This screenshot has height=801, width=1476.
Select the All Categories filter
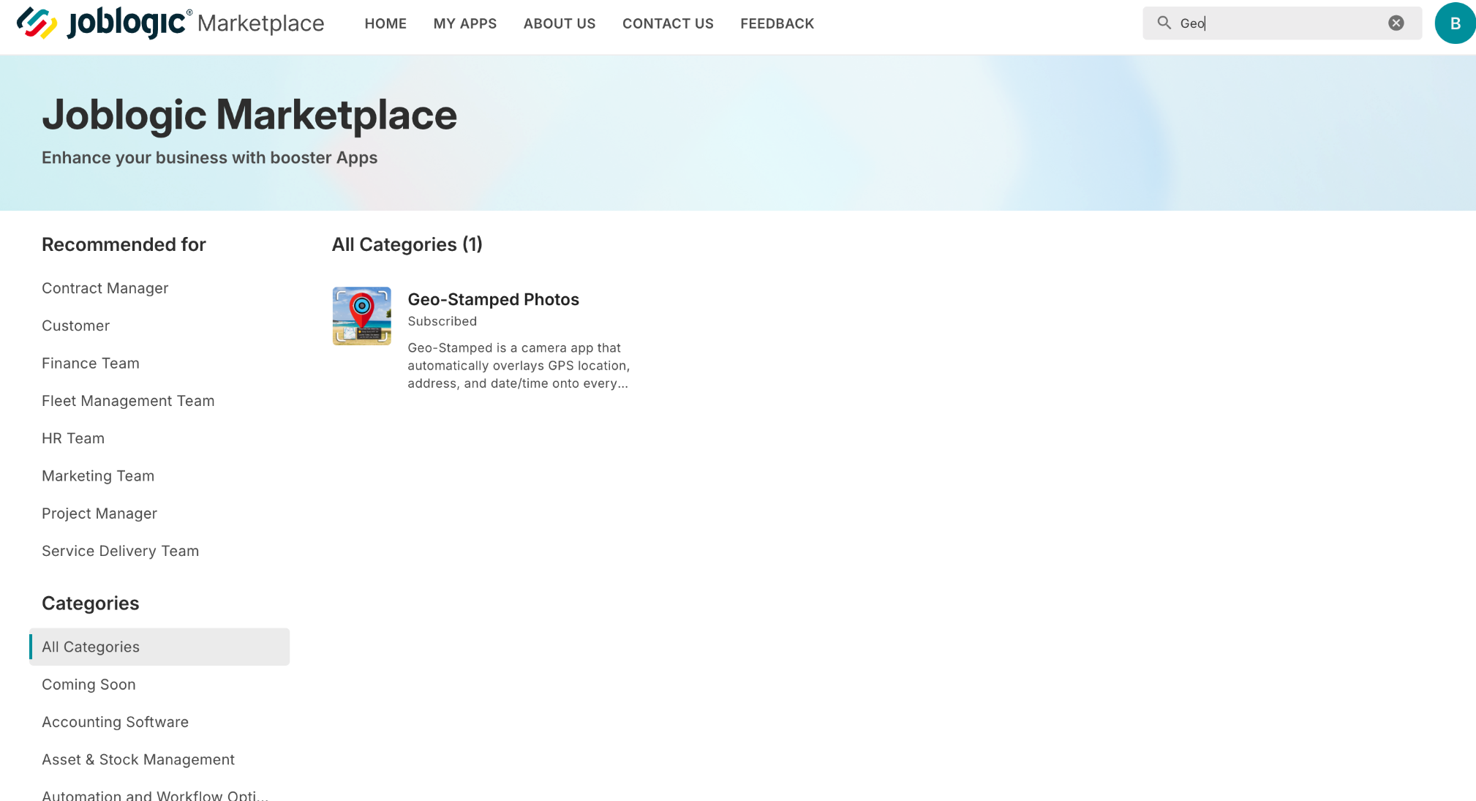pyautogui.click(x=159, y=647)
